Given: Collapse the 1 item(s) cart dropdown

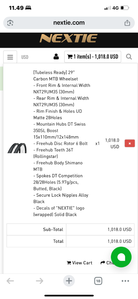Looking at the screenshot, I should tap(93, 57).
